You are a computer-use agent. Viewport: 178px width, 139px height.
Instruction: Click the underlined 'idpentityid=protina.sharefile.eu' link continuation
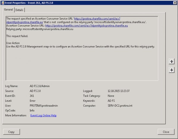point(25,22)
